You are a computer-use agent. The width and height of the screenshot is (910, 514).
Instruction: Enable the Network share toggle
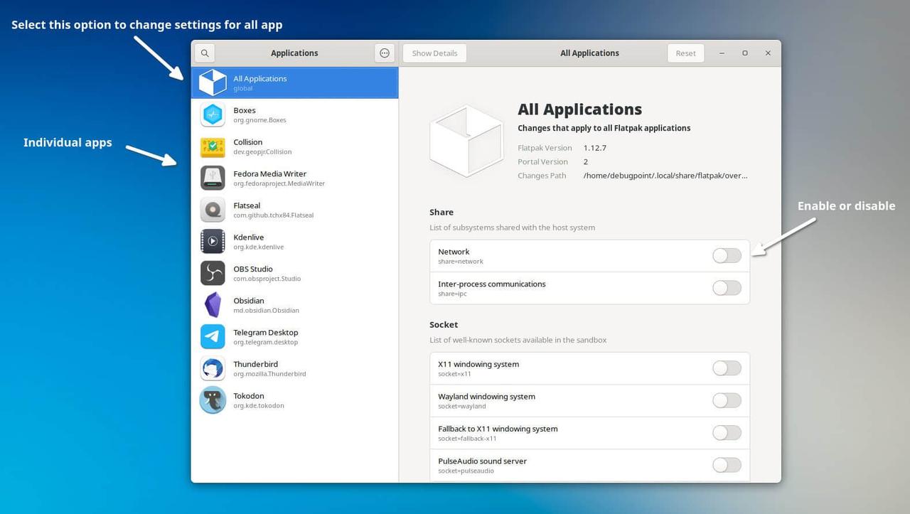[x=727, y=256]
